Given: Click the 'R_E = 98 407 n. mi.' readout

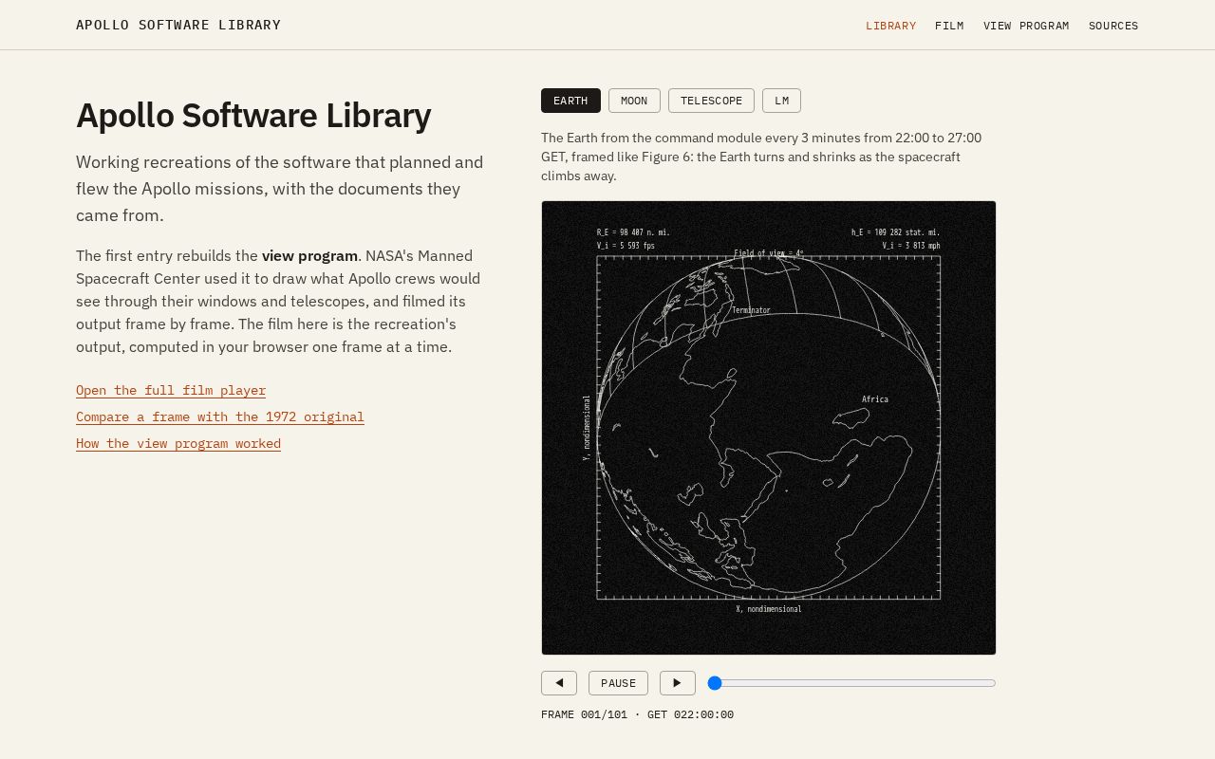Looking at the screenshot, I should tap(633, 232).
